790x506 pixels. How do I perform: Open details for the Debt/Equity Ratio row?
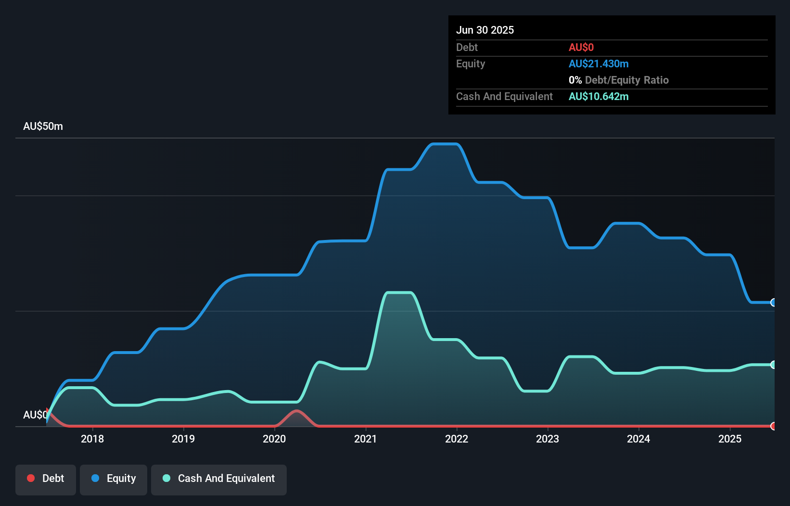(619, 80)
